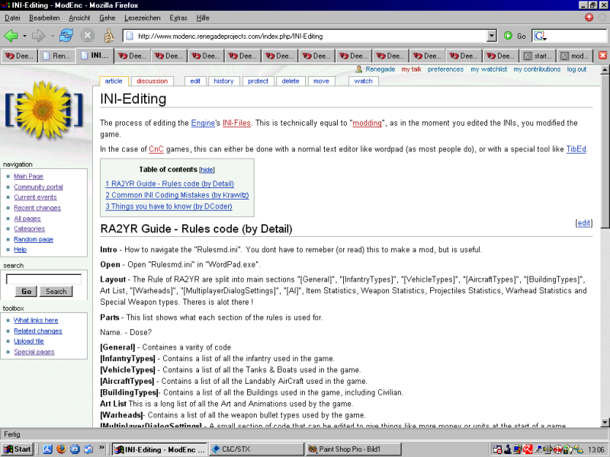
Task: Open forward history dropdown arrow
Action: coord(52,36)
